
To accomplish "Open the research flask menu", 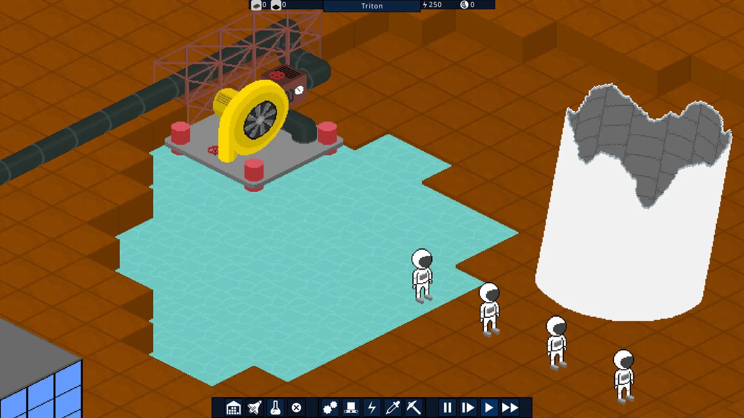I will point(276,408).
